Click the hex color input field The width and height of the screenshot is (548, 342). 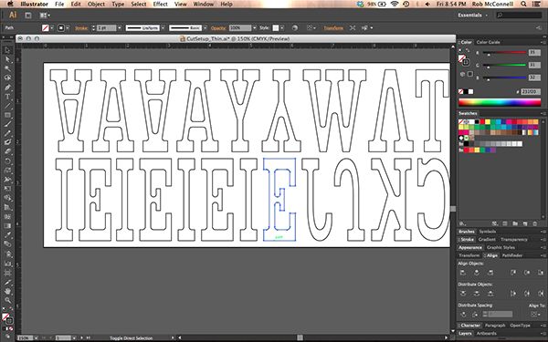pos(530,91)
